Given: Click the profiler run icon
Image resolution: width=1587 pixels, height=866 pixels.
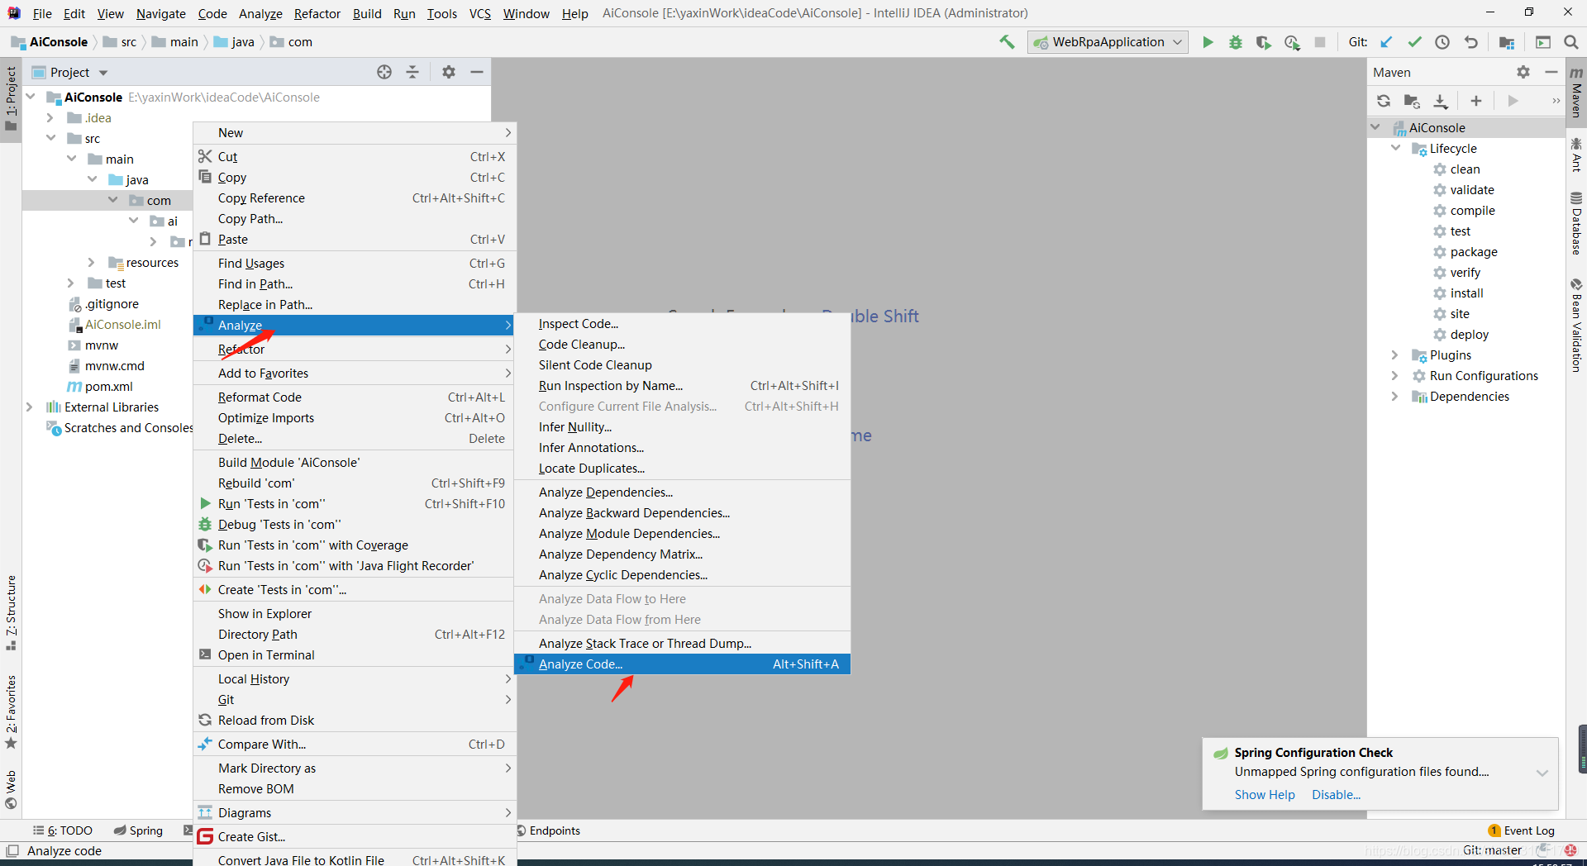Looking at the screenshot, I should tap(1292, 42).
